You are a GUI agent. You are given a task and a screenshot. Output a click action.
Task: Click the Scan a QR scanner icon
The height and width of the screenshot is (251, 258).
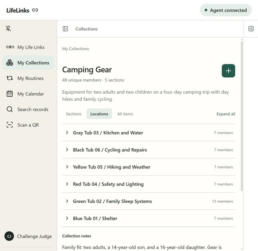(10, 125)
